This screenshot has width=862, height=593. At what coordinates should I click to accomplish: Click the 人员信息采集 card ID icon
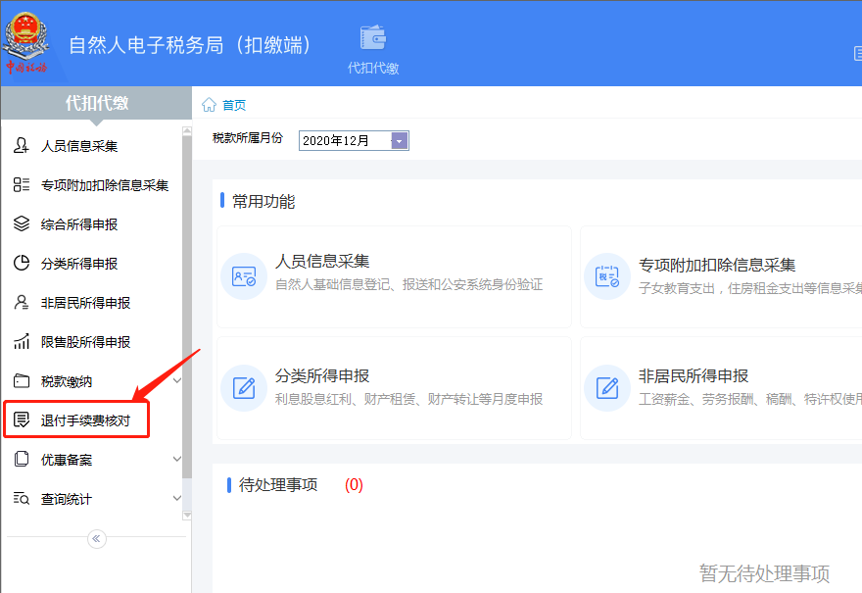pos(244,276)
